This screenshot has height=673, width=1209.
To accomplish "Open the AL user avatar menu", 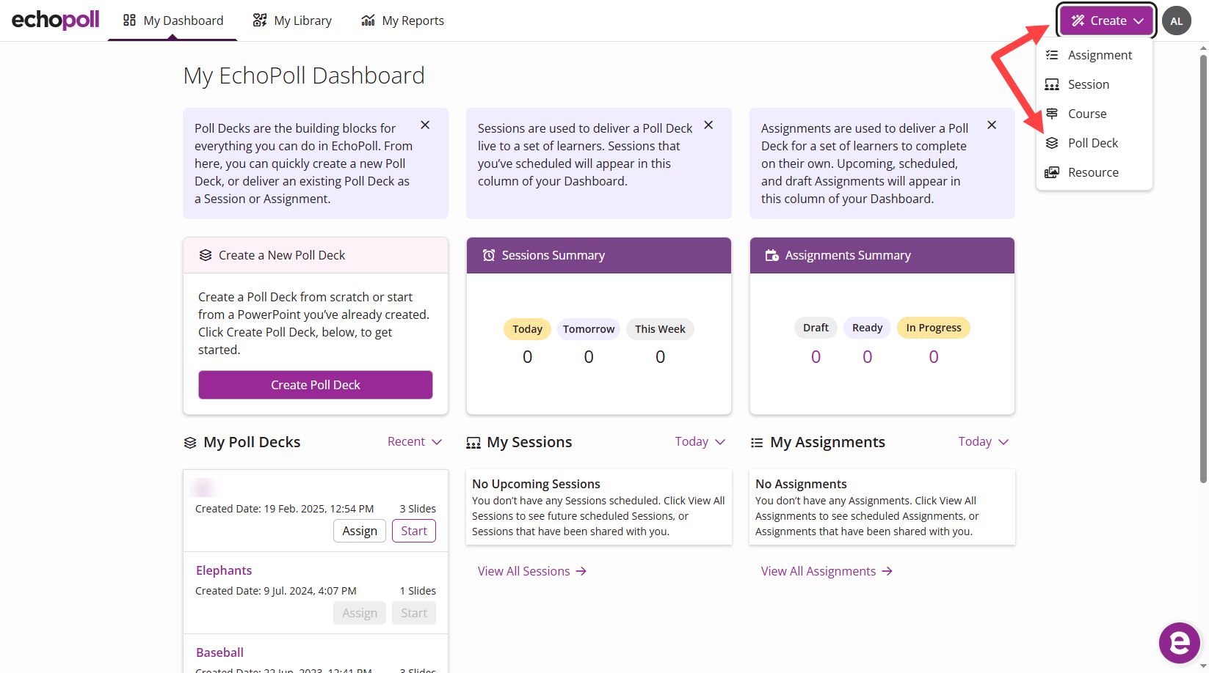I will [1177, 21].
